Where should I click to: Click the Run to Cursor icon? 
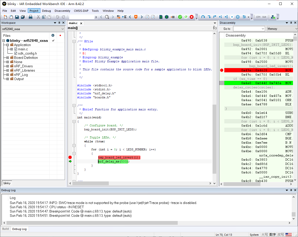click(x=226, y=17)
